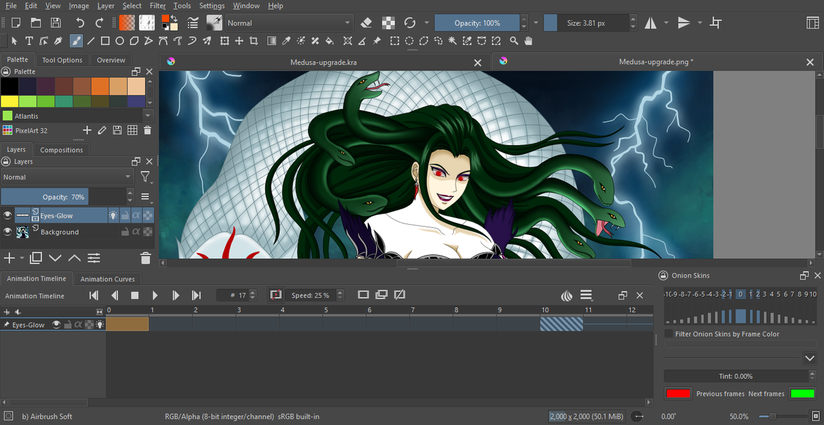
Task: Activate the Medusa-upgrade.kra document tab
Action: [x=323, y=62]
